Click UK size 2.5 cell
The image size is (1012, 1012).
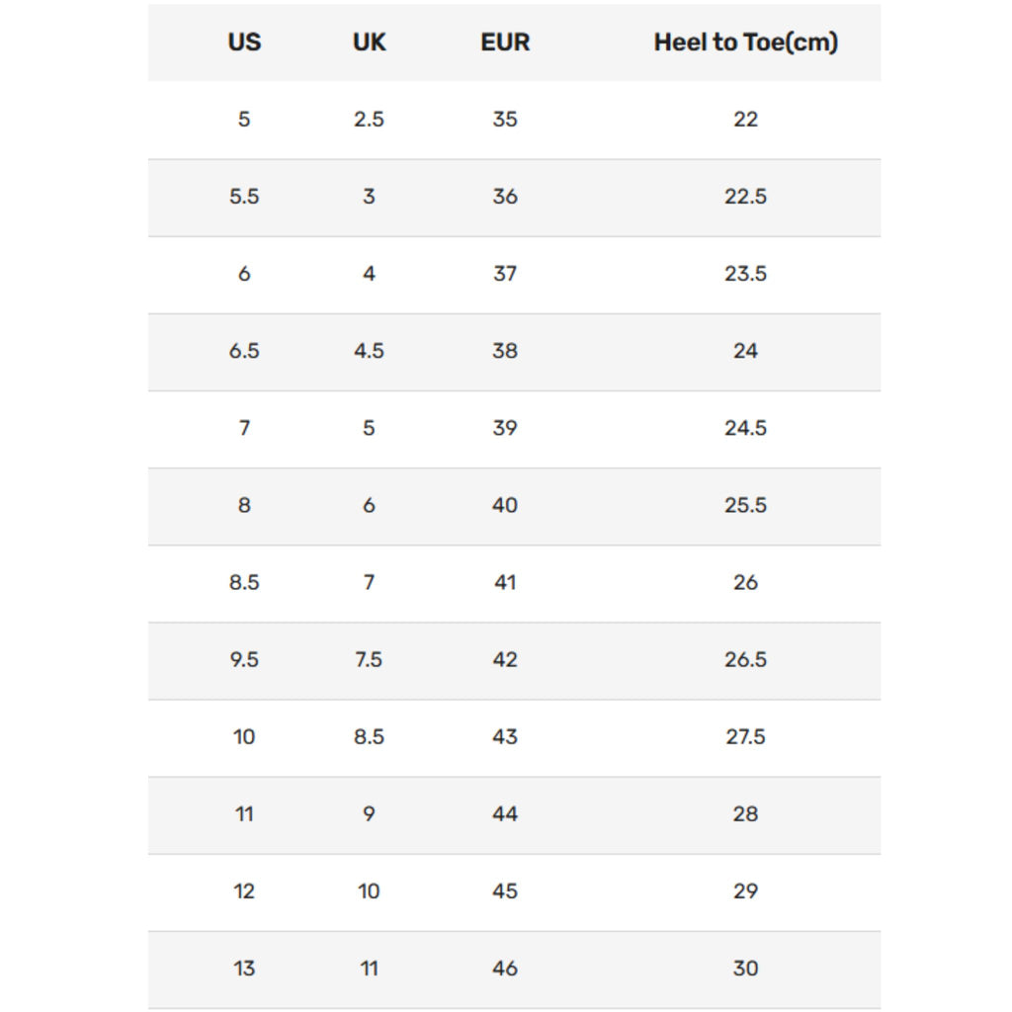tap(369, 120)
